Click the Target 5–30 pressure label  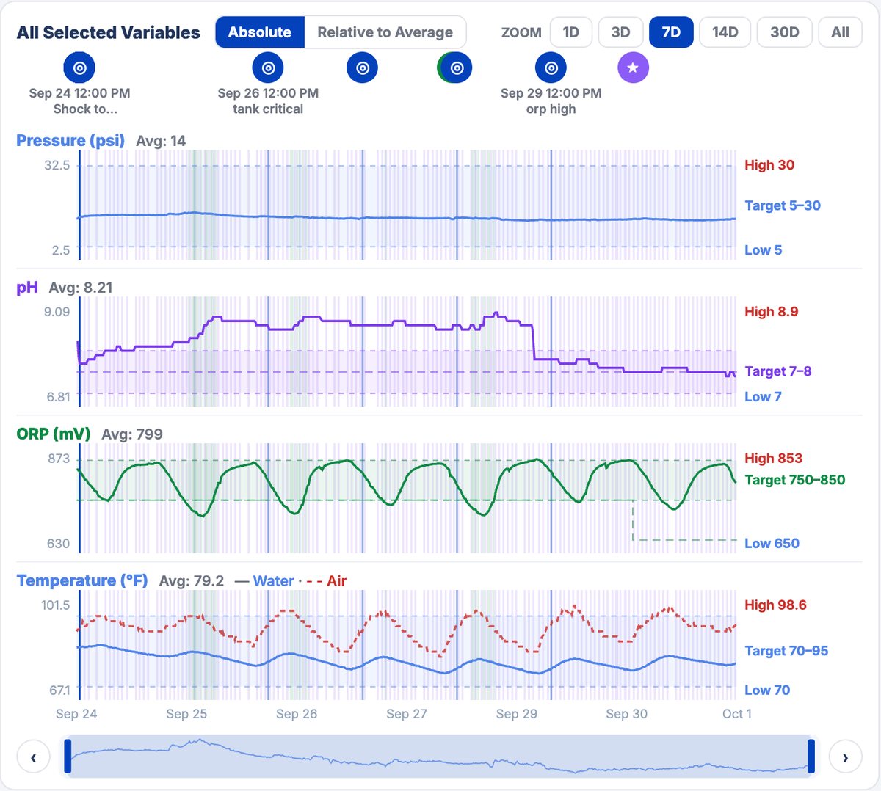783,205
